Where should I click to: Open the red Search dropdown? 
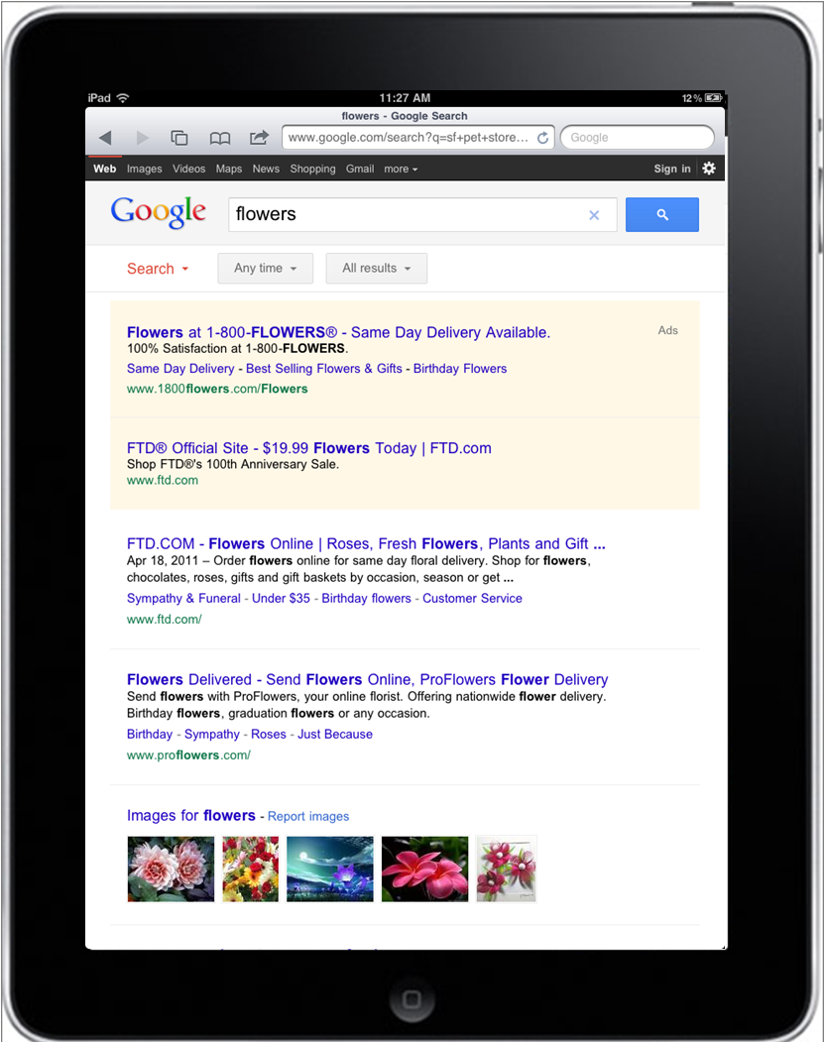click(158, 269)
